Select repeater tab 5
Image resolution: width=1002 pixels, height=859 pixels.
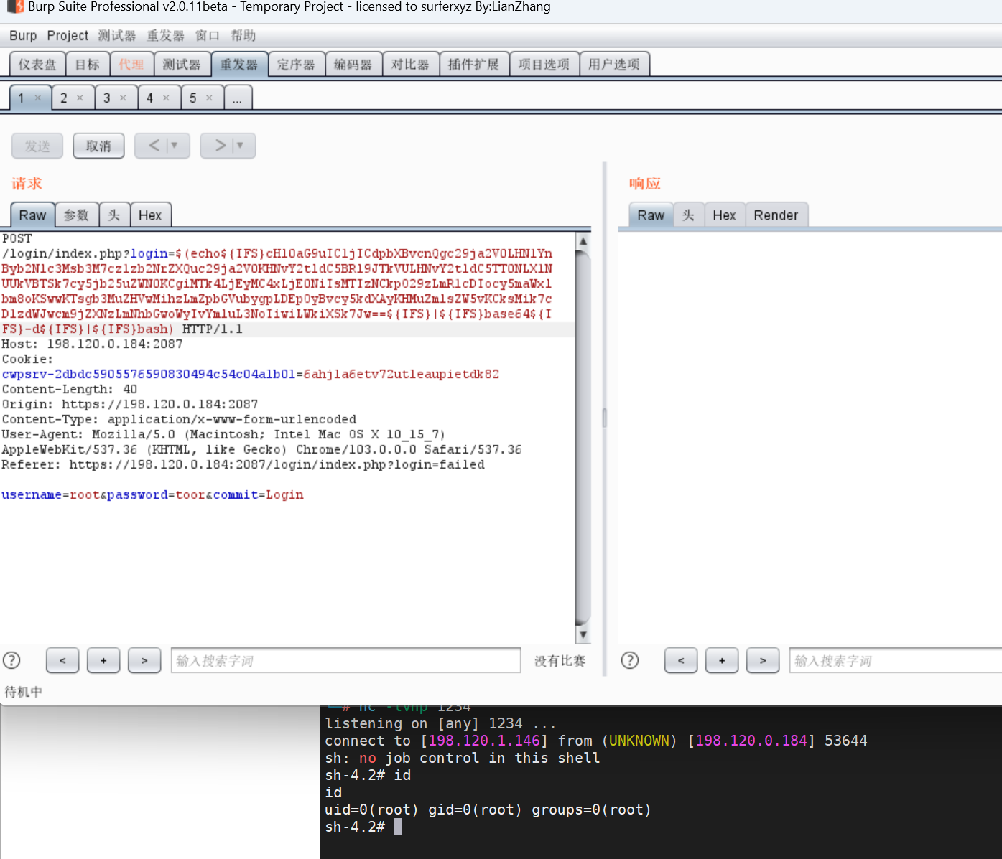pos(193,98)
